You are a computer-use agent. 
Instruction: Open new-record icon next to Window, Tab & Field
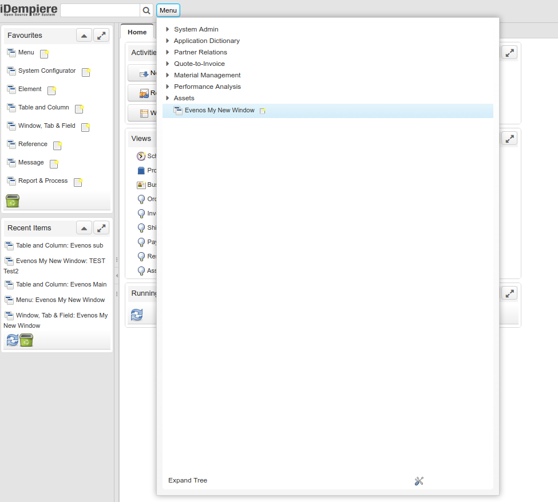click(86, 127)
